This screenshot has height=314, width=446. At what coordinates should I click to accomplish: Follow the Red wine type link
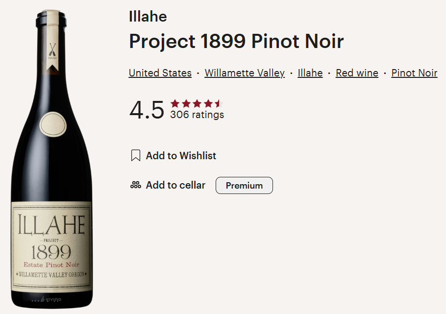coord(357,73)
